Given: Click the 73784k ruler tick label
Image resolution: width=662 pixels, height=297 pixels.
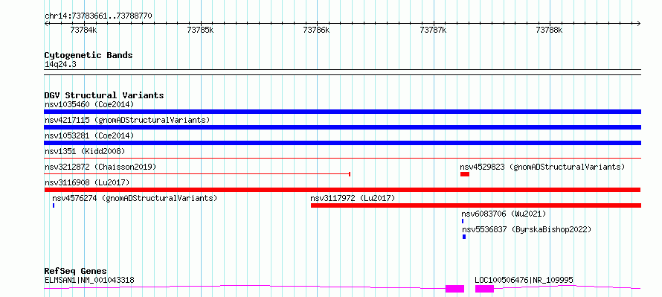Looking at the screenshot, I should [83, 30].
